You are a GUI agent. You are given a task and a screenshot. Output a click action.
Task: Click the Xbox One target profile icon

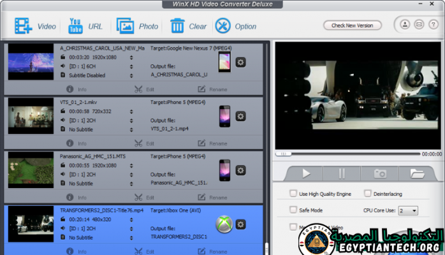click(x=224, y=224)
